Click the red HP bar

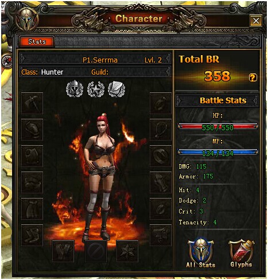217,127
